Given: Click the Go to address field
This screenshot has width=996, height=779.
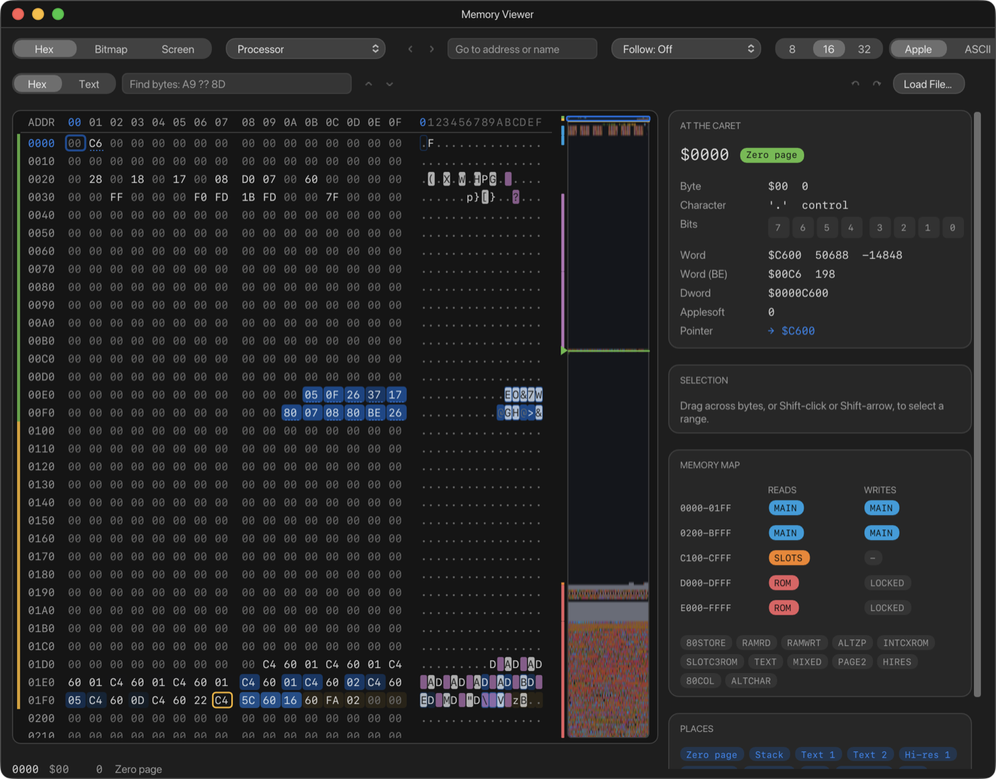Looking at the screenshot, I should point(522,49).
